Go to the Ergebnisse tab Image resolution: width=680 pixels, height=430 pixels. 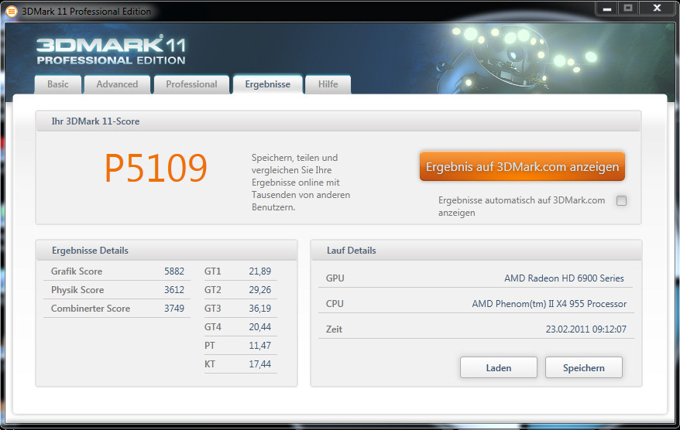267,84
